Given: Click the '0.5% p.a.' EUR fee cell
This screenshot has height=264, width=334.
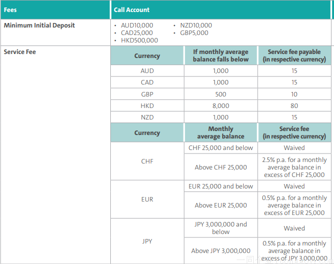Looking at the screenshot, I should 294,205.
